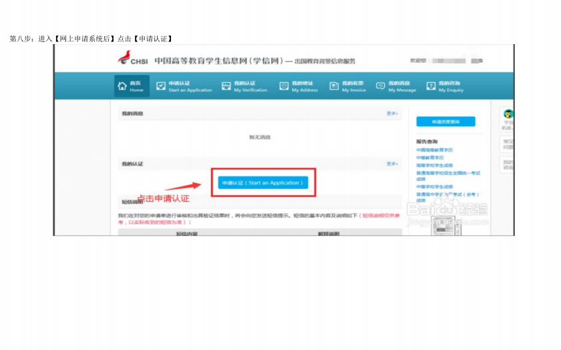Click the 暂无消息 text
Image resolution: width=561 pixels, height=350 pixels.
point(260,137)
